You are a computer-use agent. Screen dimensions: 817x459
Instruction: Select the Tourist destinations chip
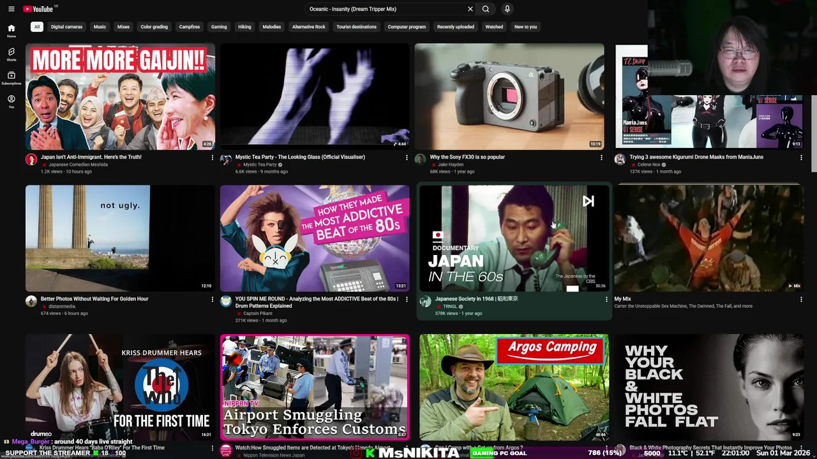[356, 27]
